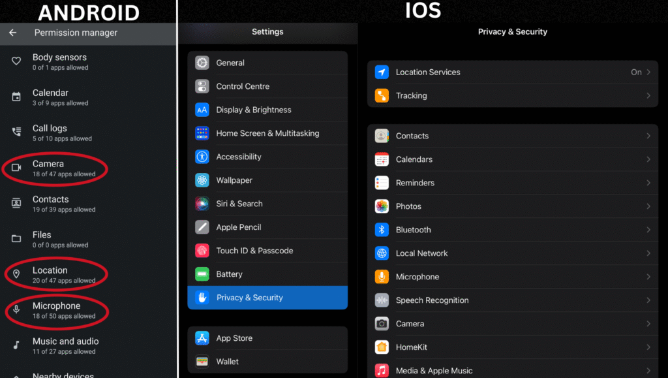This screenshot has height=378, width=668.
Task: Click the HomeKit label
Action: pyautogui.click(x=412, y=347)
